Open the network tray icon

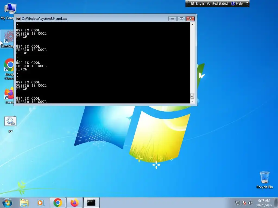pyautogui.click(x=237, y=203)
